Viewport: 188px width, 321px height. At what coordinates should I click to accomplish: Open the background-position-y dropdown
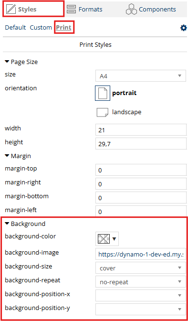point(141,309)
